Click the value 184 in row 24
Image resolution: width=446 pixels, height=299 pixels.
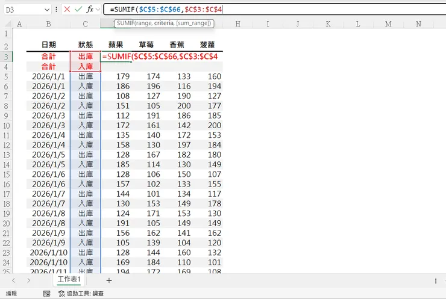(146, 262)
